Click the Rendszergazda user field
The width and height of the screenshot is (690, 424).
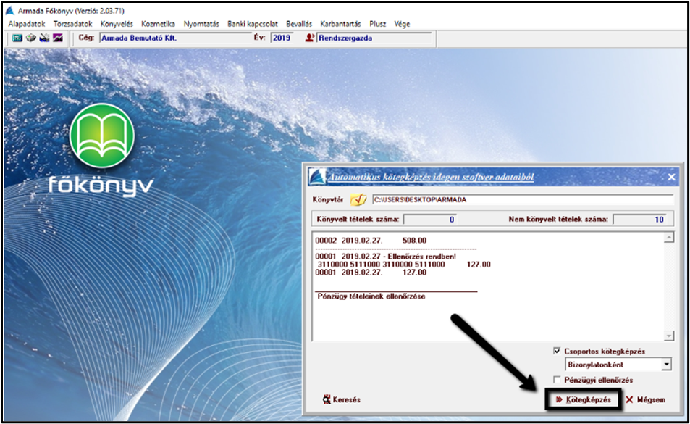click(374, 38)
